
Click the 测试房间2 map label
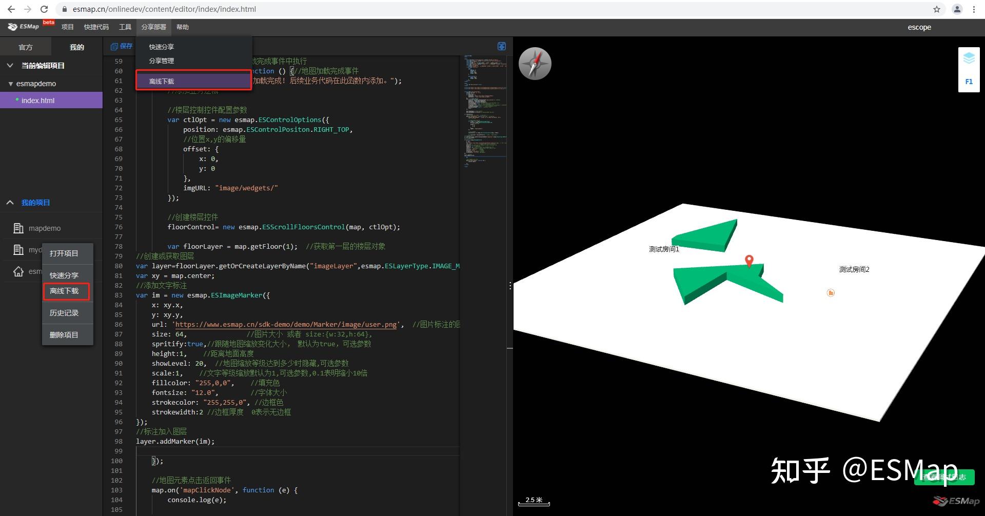854,269
